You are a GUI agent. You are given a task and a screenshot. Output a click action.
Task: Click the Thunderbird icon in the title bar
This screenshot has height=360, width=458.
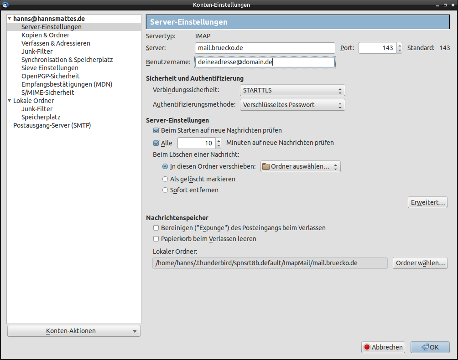[5, 5]
